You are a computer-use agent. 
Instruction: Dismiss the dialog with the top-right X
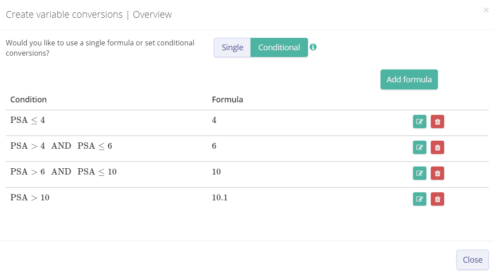(x=486, y=10)
